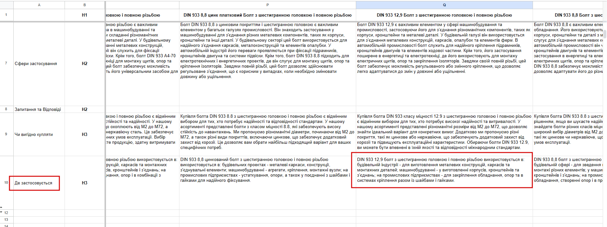Click empty cell A1
607x227 pixels.
39,15
